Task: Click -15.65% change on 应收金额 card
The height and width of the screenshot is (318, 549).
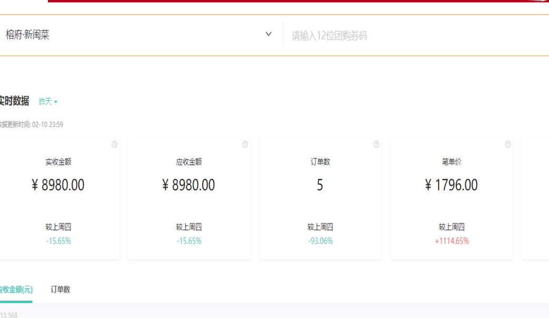Action: tap(189, 241)
